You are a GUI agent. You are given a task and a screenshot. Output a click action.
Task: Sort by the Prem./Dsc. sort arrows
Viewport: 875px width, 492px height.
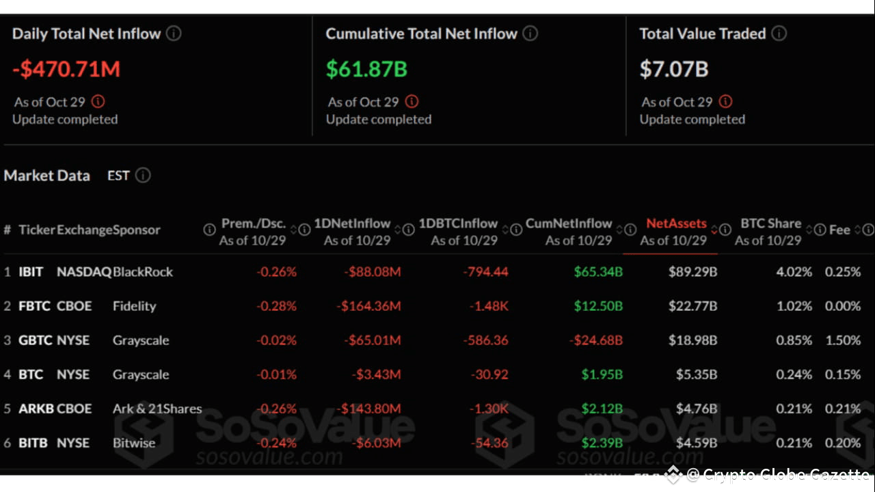[x=293, y=230]
